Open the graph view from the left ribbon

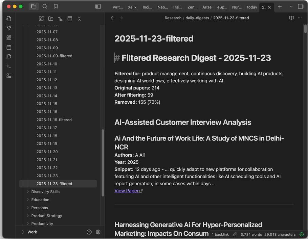tap(9, 28)
